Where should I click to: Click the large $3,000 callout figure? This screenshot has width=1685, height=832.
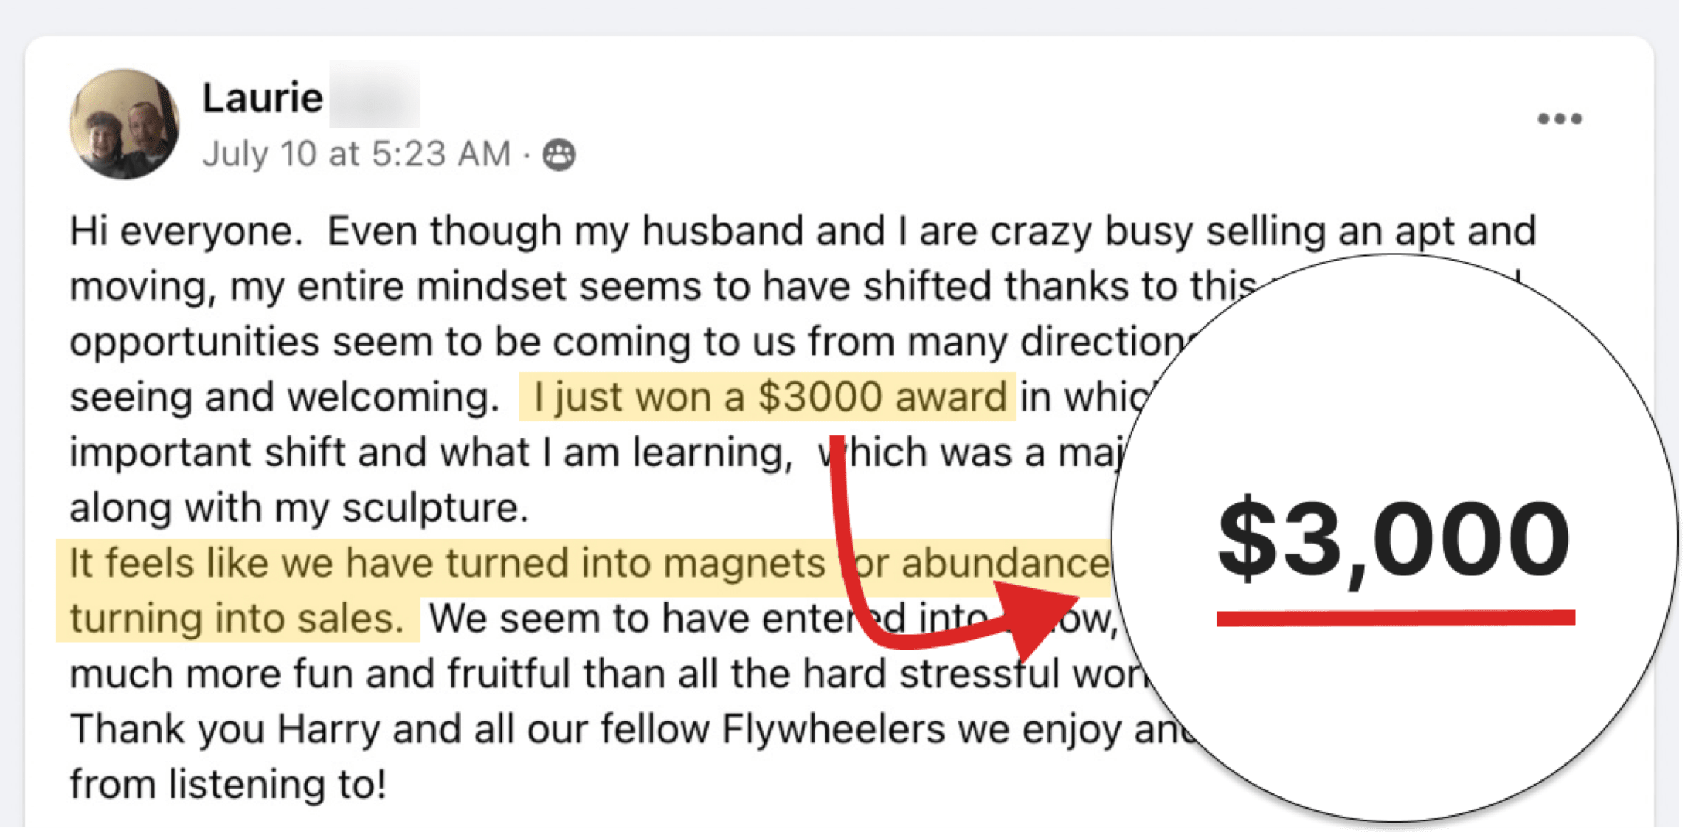[1394, 539]
